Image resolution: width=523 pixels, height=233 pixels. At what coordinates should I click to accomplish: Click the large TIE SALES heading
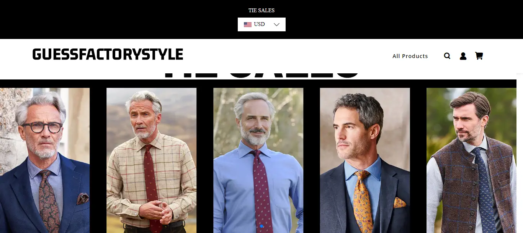coord(261,75)
